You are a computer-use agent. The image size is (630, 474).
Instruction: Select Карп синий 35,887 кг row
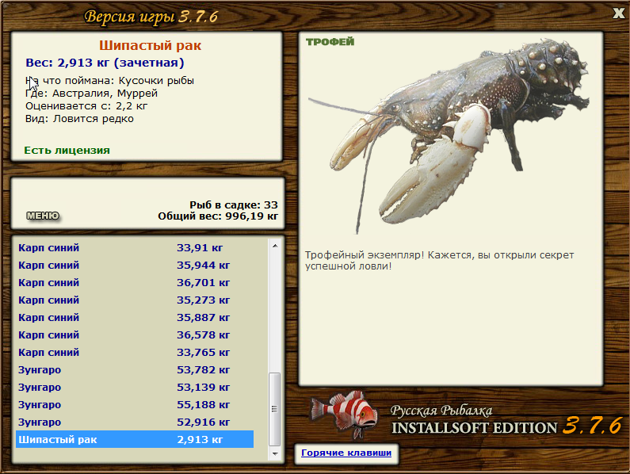[135, 318]
